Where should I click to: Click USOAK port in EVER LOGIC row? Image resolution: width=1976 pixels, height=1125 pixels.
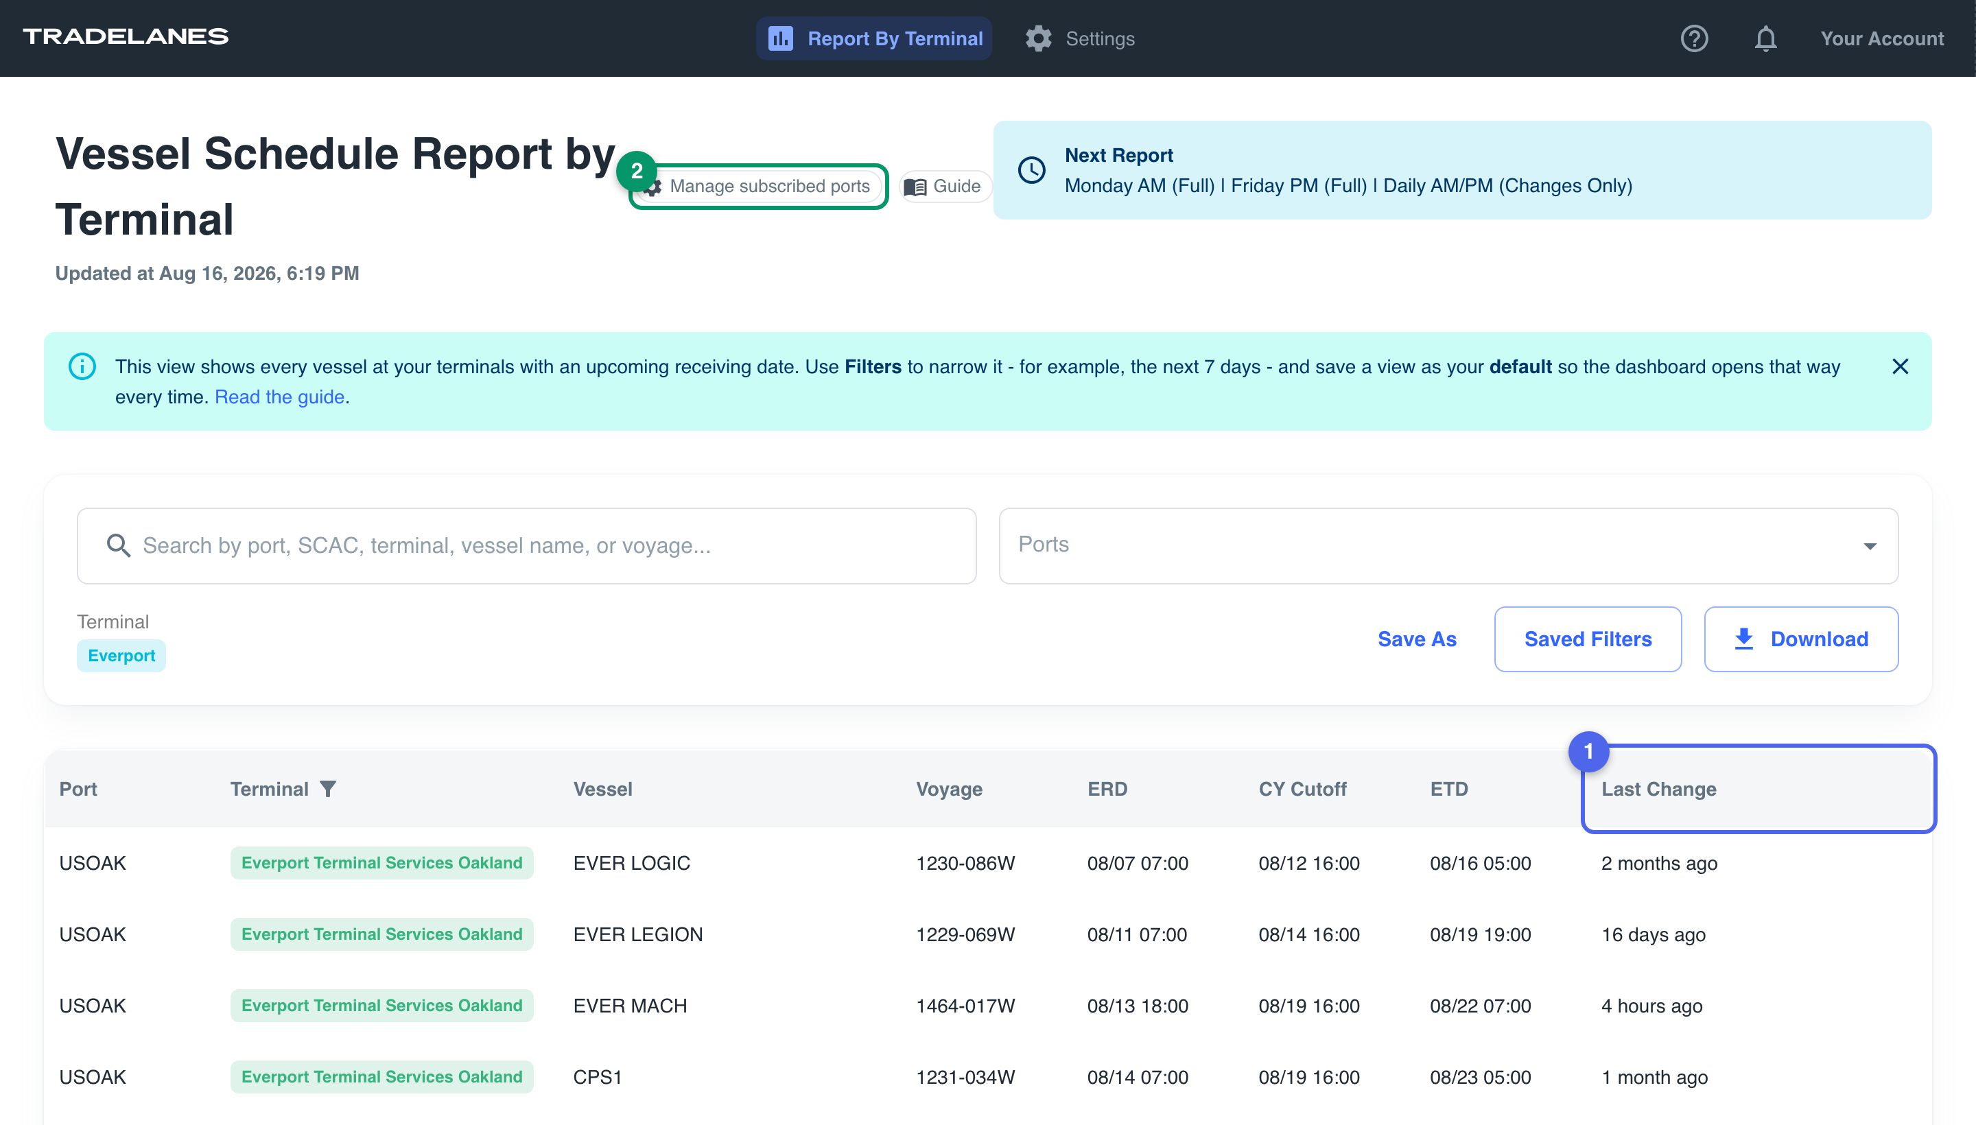point(92,863)
